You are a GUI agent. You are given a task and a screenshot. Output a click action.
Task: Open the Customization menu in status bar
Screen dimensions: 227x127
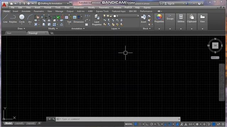click(x=223, y=124)
